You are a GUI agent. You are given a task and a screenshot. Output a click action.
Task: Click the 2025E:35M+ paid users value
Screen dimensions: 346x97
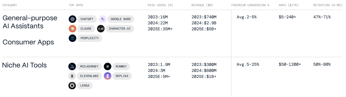tap(160, 29)
